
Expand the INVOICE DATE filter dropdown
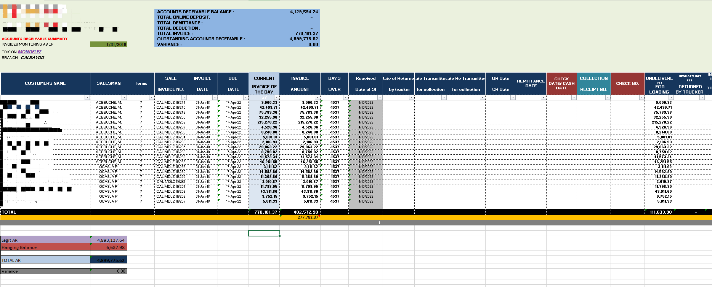pyautogui.click(x=215, y=98)
